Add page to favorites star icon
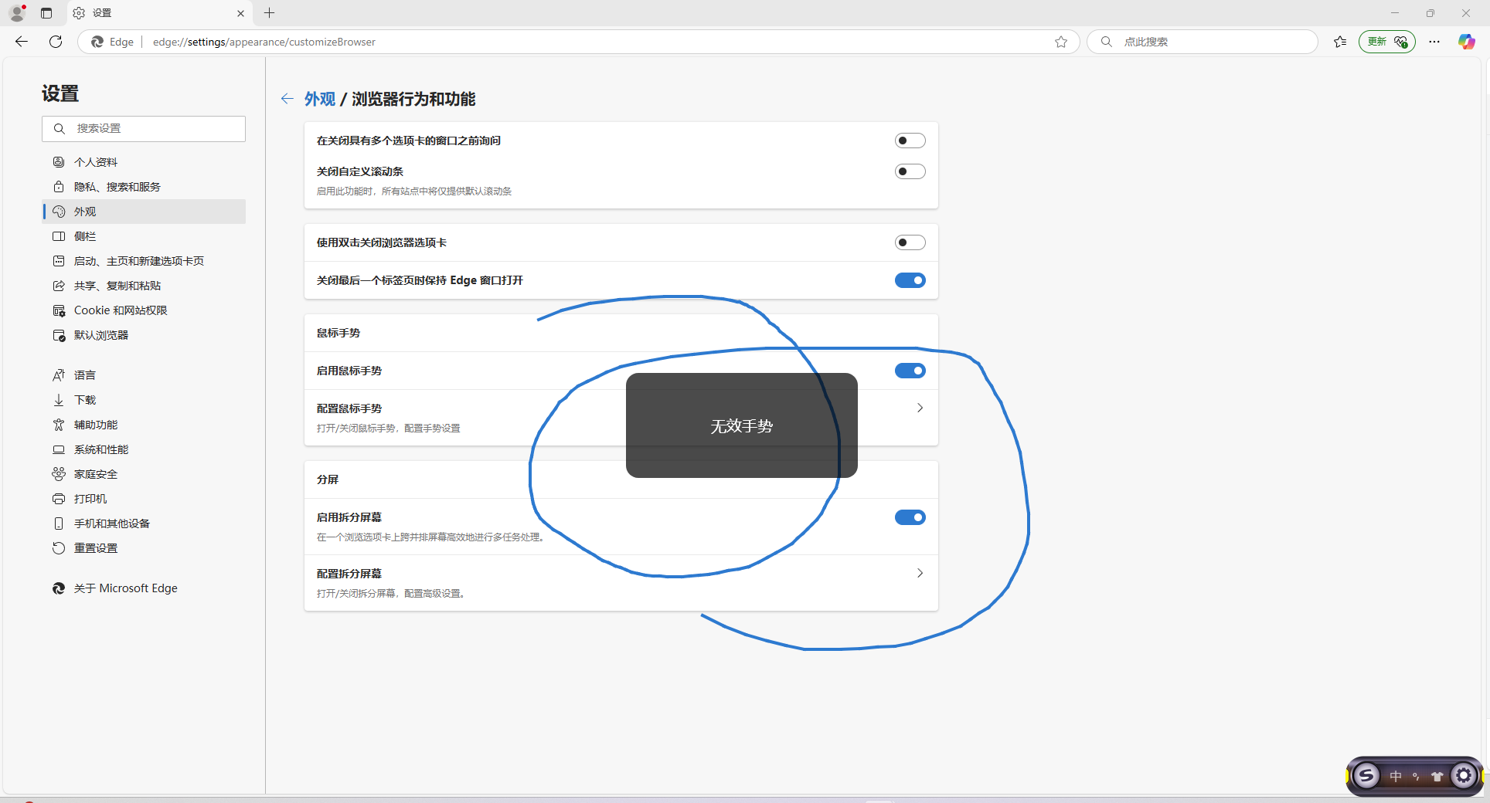1490x803 pixels. click(1061, 42)
